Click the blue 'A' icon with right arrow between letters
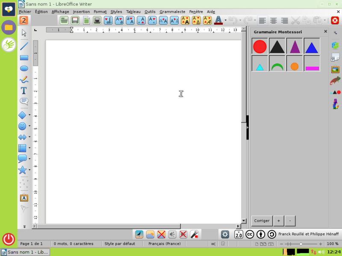 (x=174, y=20)
